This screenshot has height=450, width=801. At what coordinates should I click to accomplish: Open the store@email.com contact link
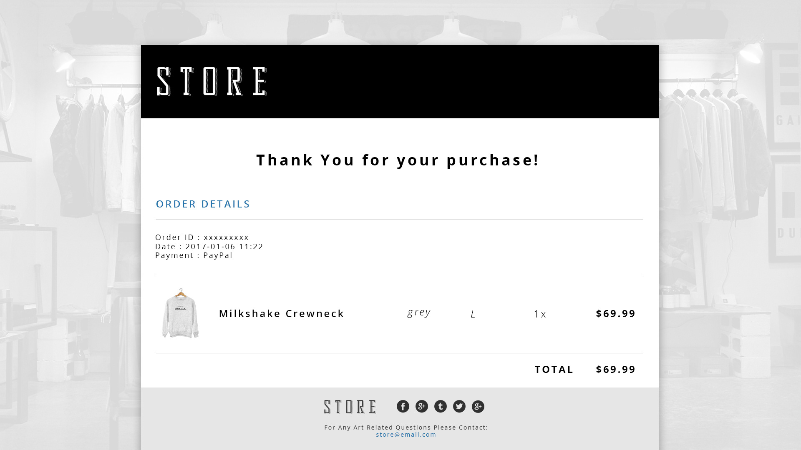406,434
